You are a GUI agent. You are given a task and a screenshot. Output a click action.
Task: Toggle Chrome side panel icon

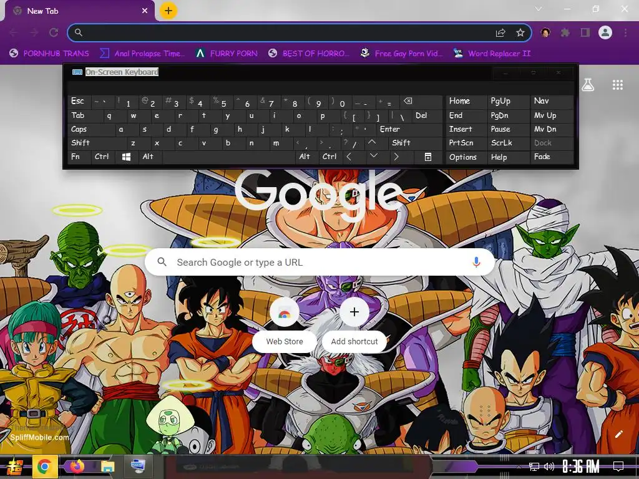[x=585, y=32]
